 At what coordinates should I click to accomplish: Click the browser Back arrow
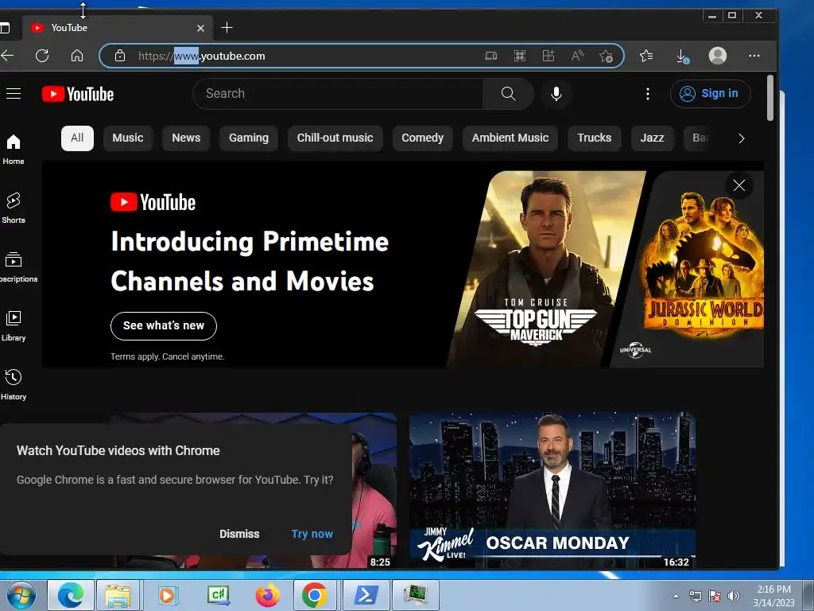click(8, 56)
